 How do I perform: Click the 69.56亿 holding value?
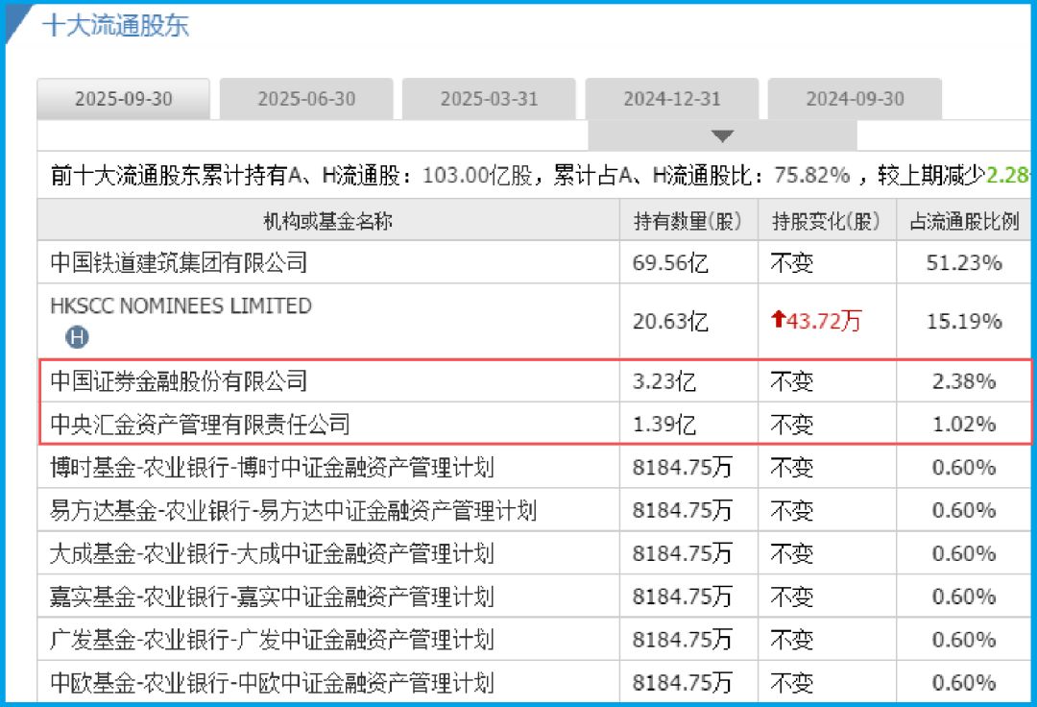[x=670, y=263]
